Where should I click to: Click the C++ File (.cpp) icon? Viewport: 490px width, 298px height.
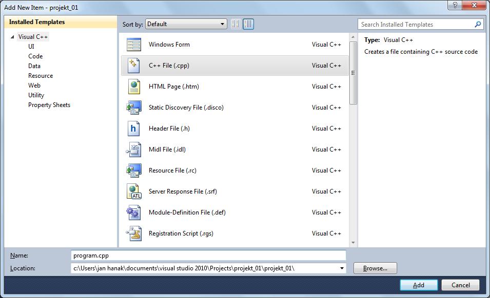[134, 66]
